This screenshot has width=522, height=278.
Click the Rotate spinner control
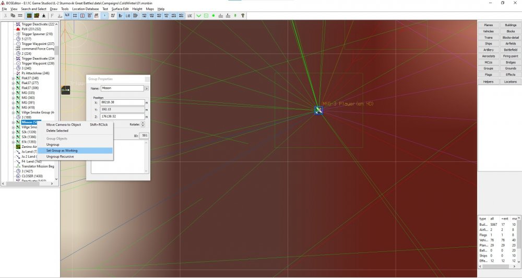click(143, 125)
